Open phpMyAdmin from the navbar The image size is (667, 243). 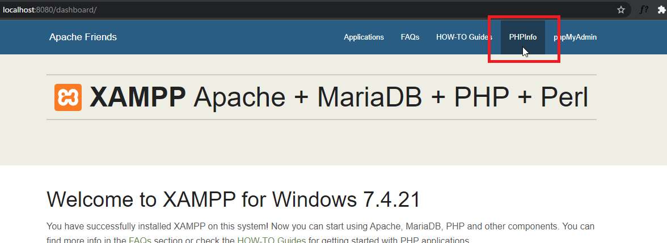click(x=575, y=37)
